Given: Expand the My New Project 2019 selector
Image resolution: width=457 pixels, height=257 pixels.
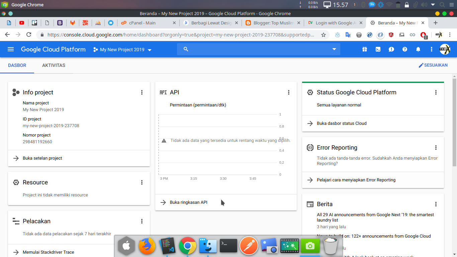Looking at the screenshot, I should [x=122, y=50].
